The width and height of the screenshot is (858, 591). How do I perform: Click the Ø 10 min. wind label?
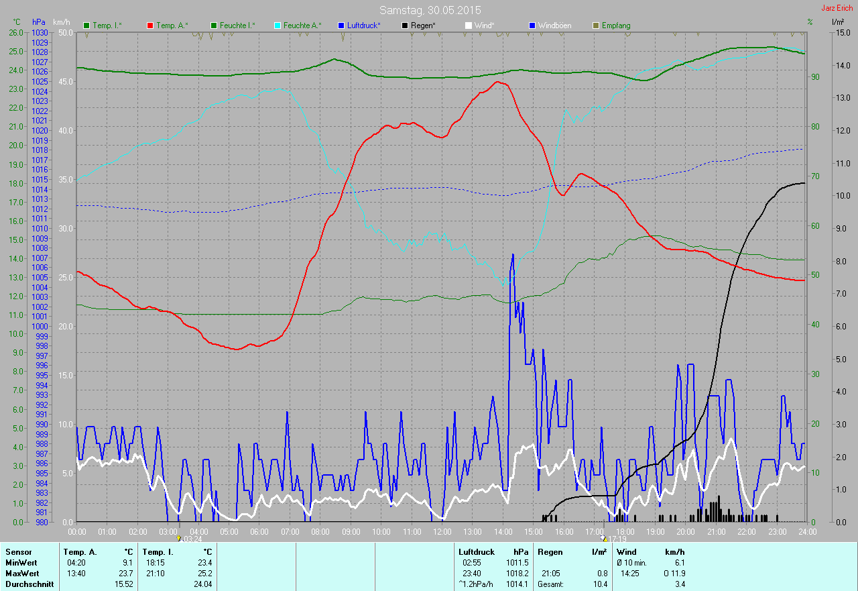pyautogui.click(x=633, y=563)
